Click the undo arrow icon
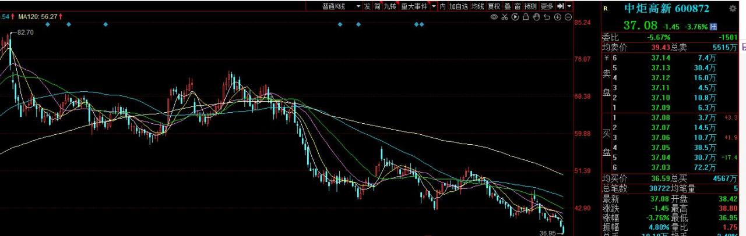Viewport: 746px width, 236px height. pos(547,17)
